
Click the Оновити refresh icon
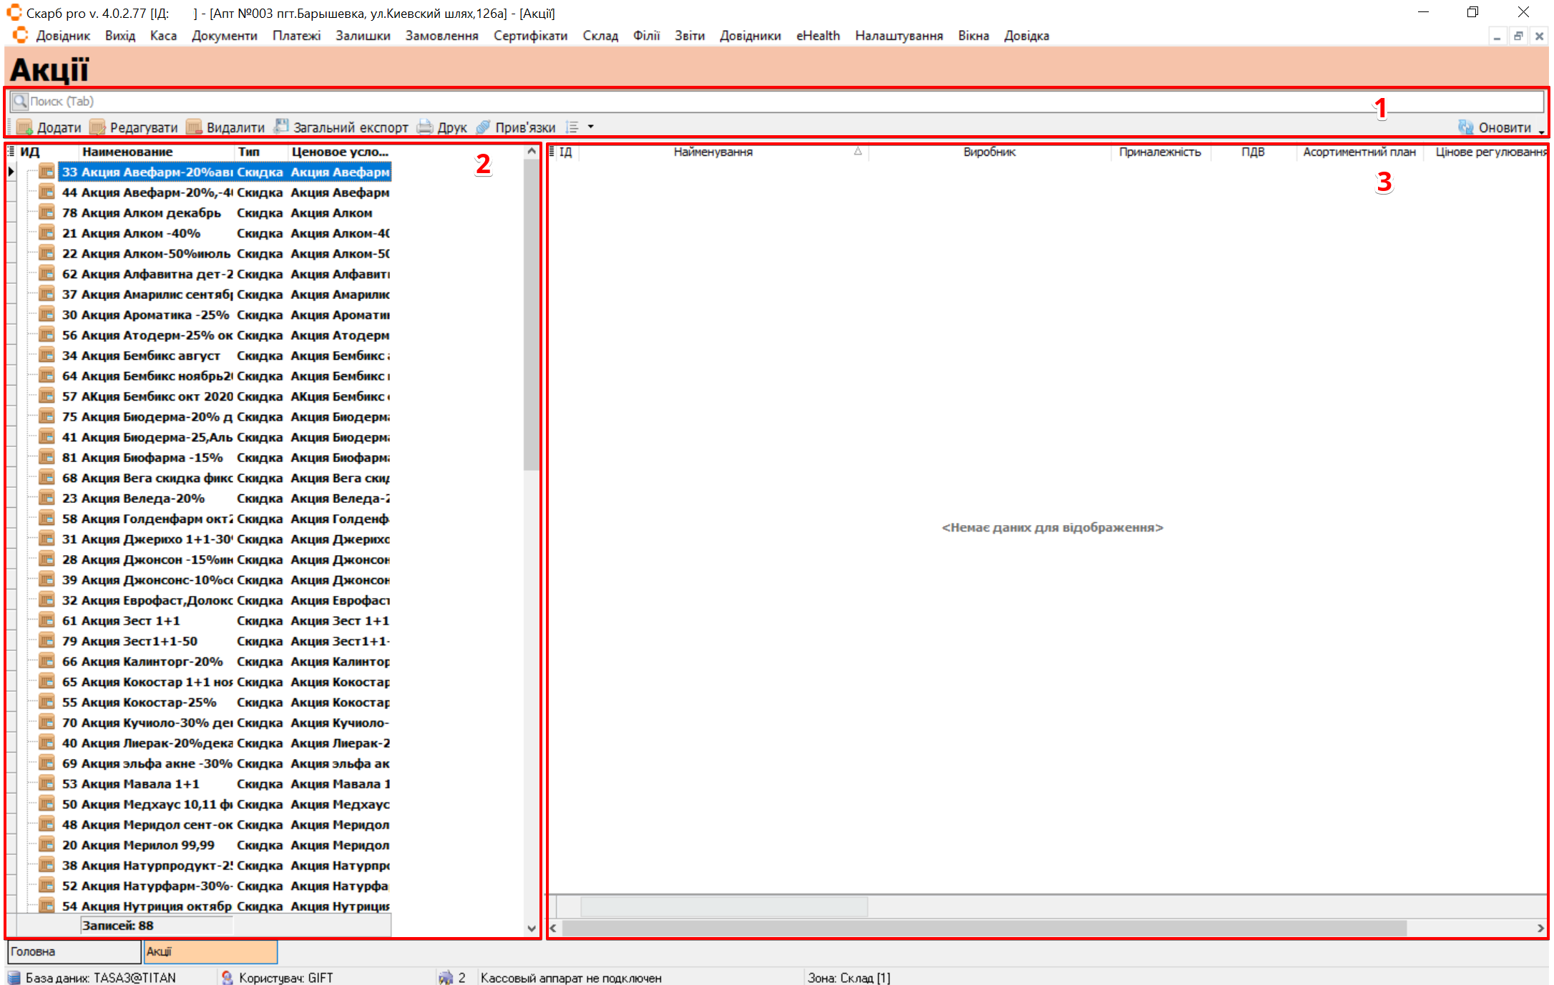coord(1466,127)
